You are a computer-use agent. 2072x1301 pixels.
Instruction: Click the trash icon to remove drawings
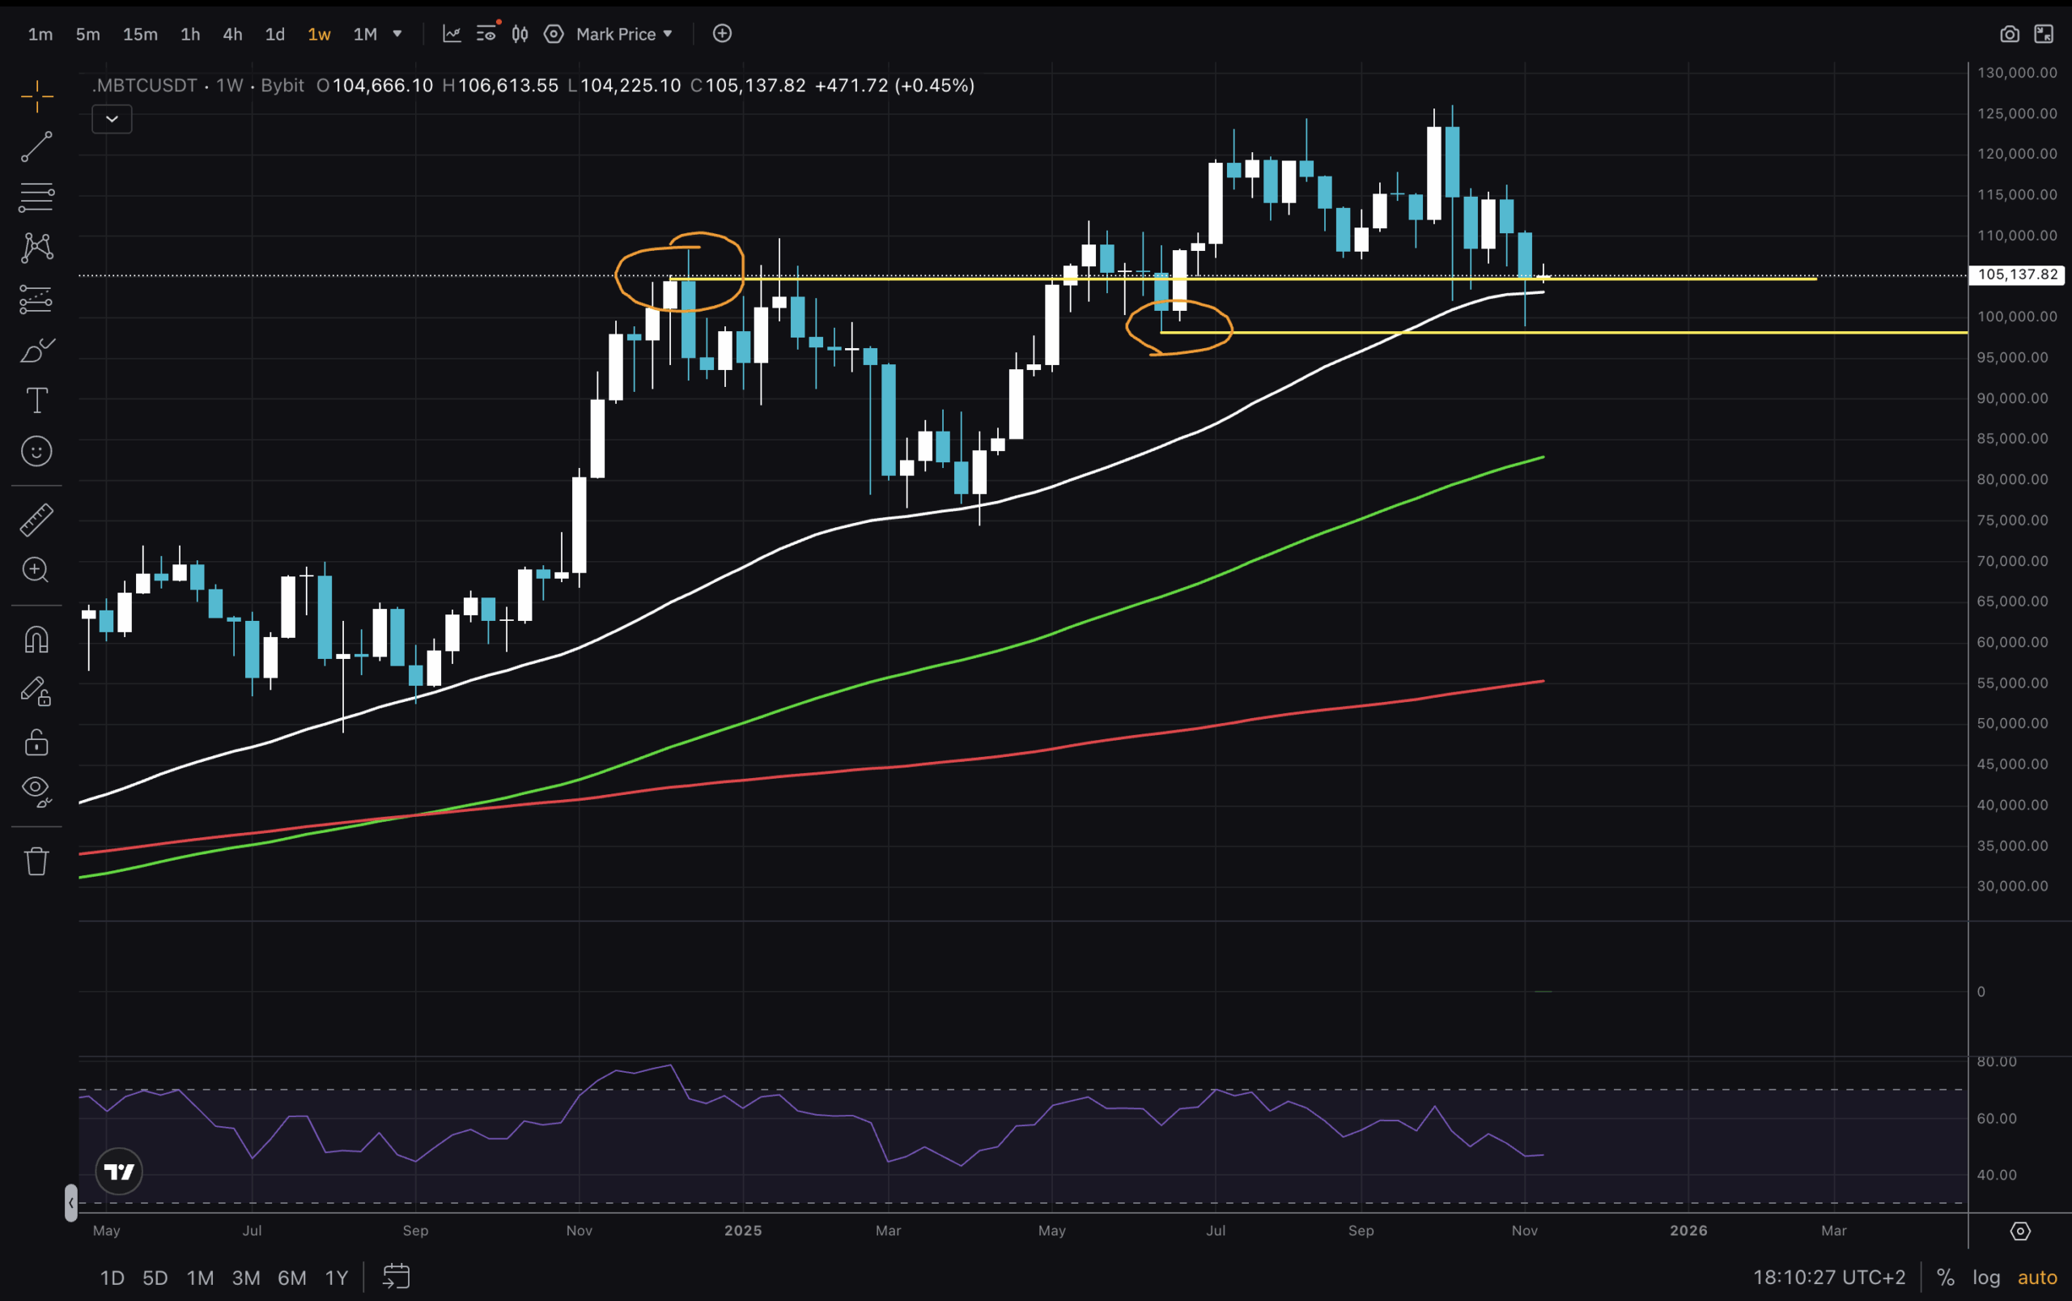(36, 861)
